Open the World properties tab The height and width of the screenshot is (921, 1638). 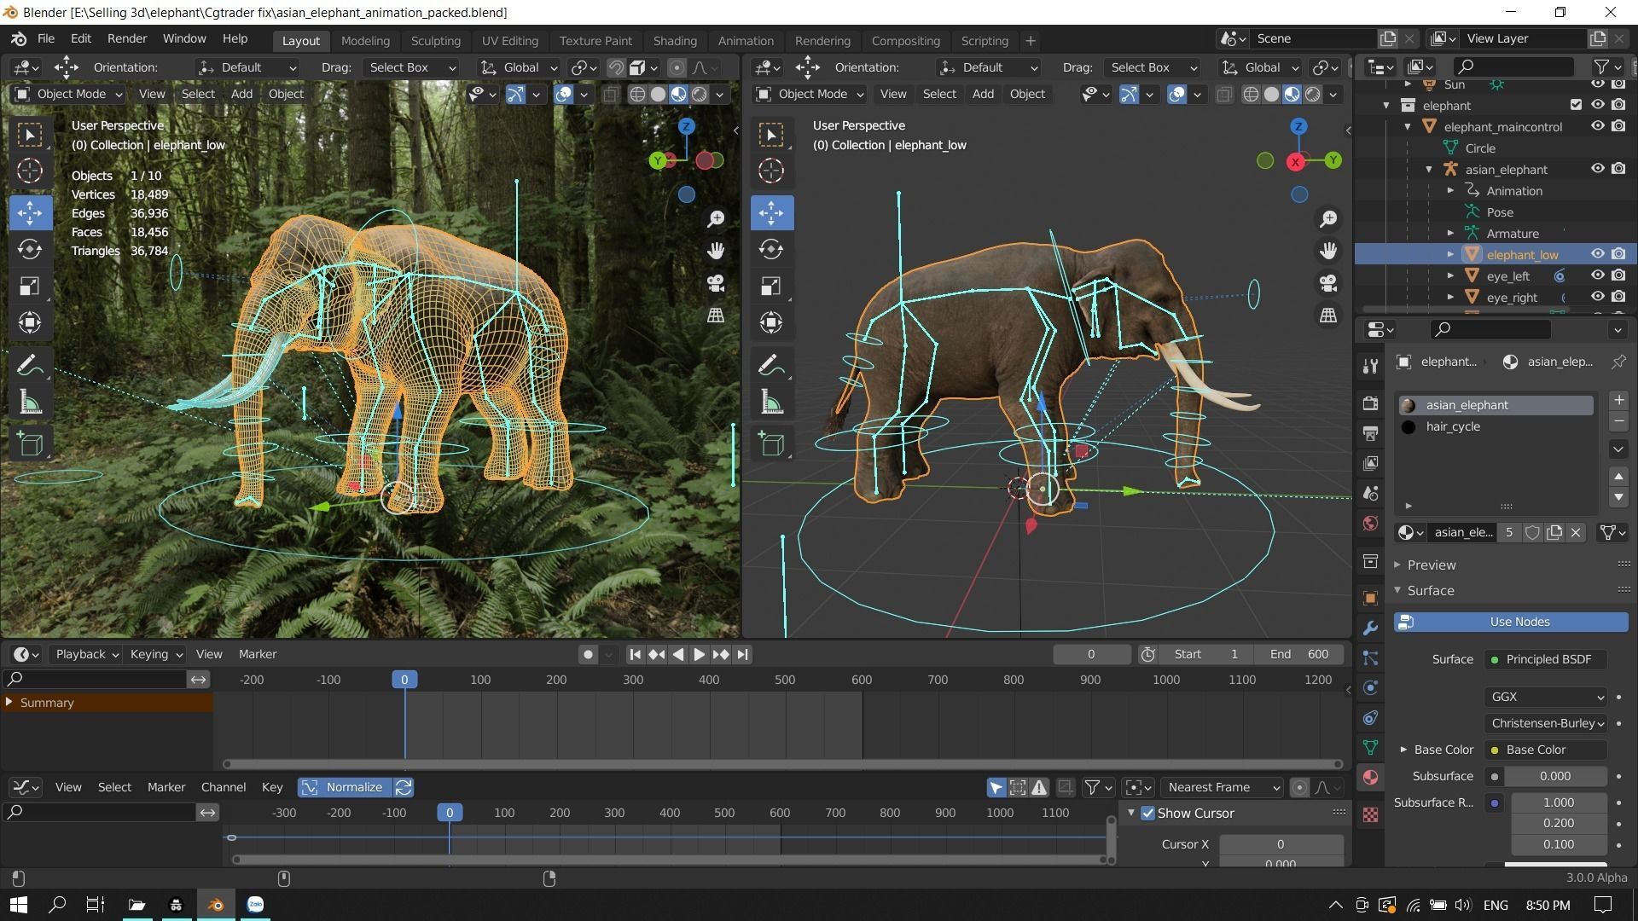click(1370, 523)
